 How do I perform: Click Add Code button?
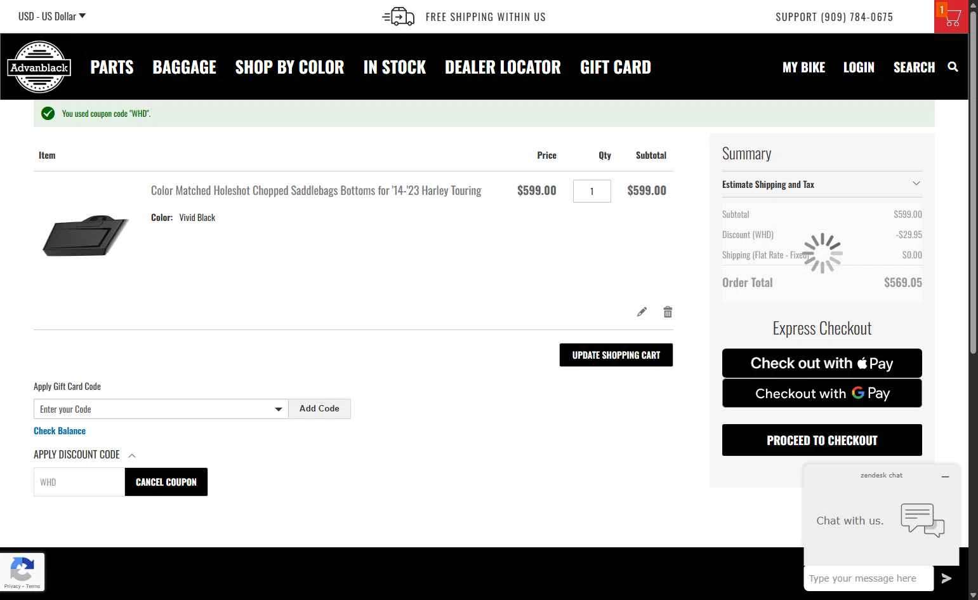click(x=319, y=409)
